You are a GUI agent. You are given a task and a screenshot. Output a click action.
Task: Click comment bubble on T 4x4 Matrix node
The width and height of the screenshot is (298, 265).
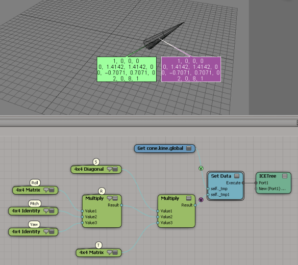coord(109,252)
